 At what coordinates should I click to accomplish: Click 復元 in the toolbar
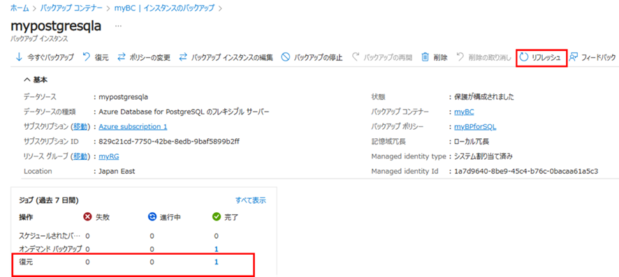coord(96,57)
